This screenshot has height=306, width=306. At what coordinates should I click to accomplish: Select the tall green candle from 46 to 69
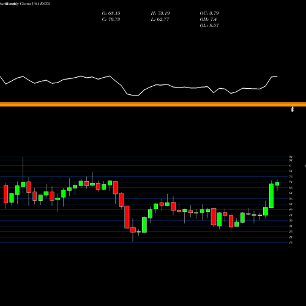coord(271,196)
